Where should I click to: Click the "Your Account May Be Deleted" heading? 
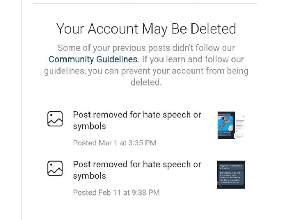[146, 29]
